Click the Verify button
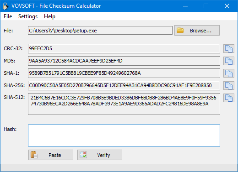 pos(100,155)
